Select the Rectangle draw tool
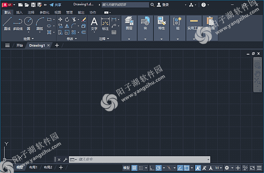This screenshot has width=264, height=173. [49, 19]
